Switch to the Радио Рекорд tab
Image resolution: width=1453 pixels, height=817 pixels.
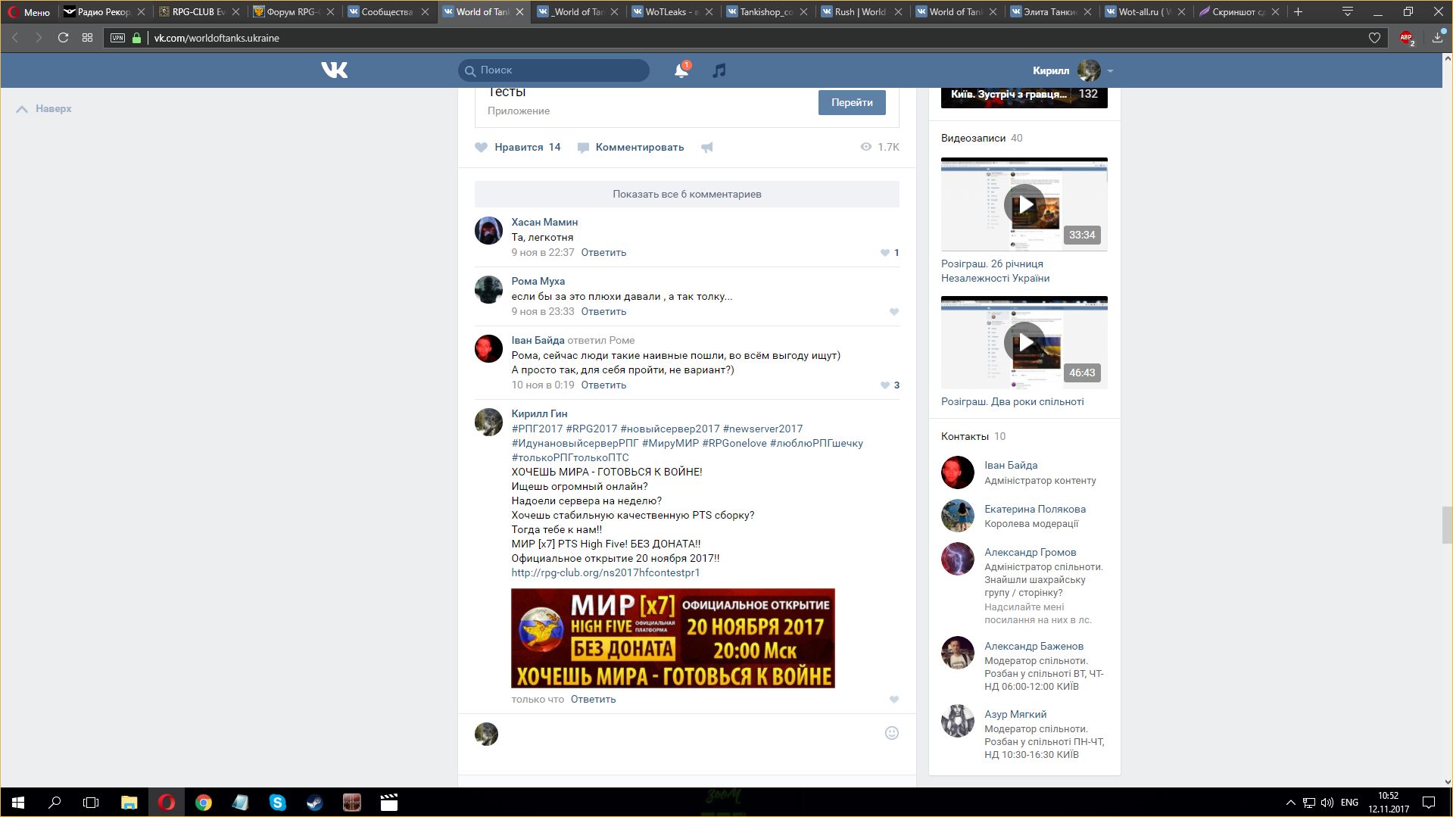pyautogui.click(x=104, y=11)
